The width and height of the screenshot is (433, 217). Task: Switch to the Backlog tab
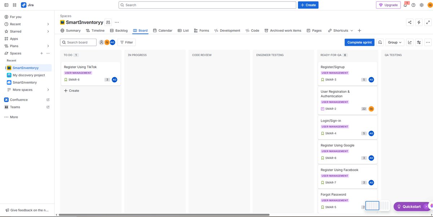(x=119, y=31)
